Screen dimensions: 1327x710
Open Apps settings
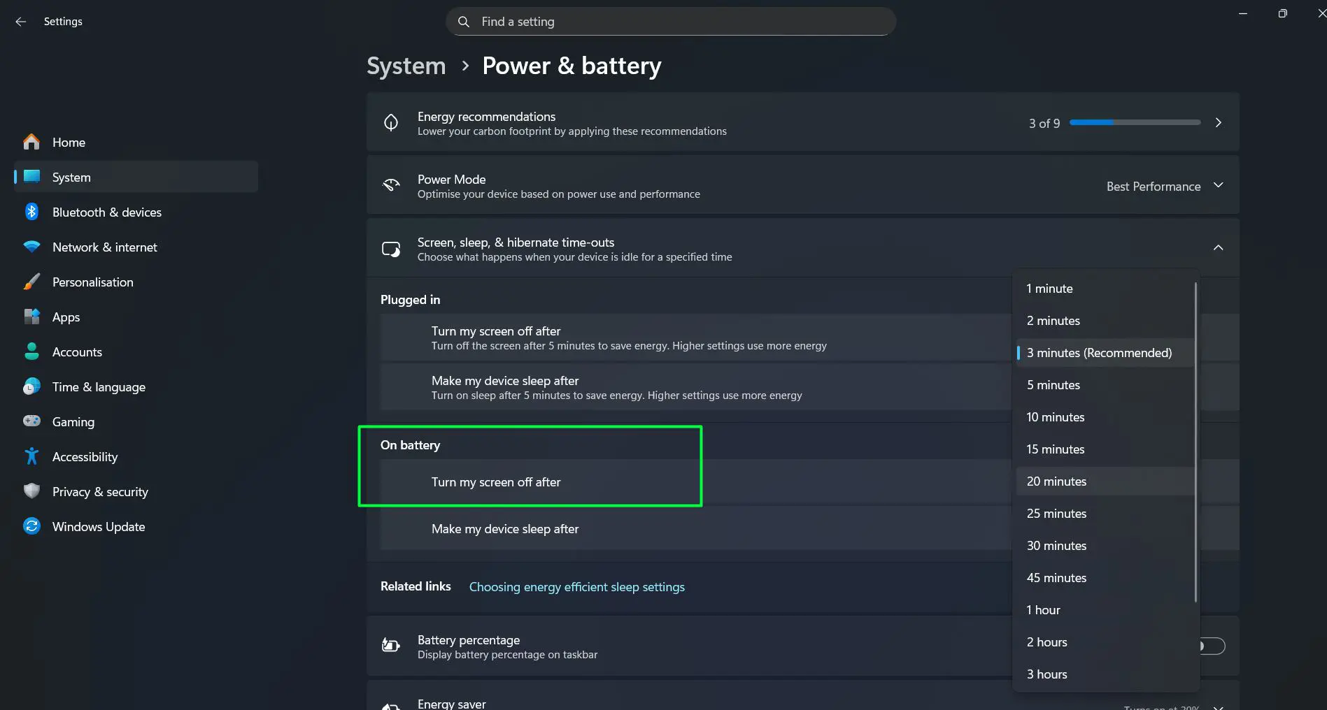click(x=66, y=317)
